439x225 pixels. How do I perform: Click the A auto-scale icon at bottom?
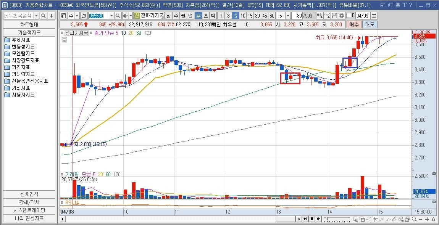click(x=433, y=219)
